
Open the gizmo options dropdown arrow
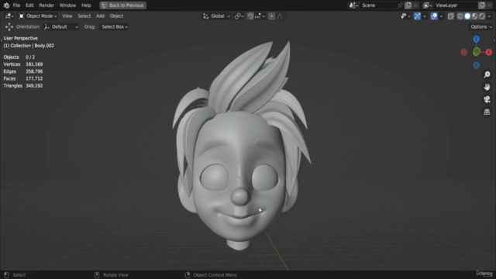(x=425, y=16)
